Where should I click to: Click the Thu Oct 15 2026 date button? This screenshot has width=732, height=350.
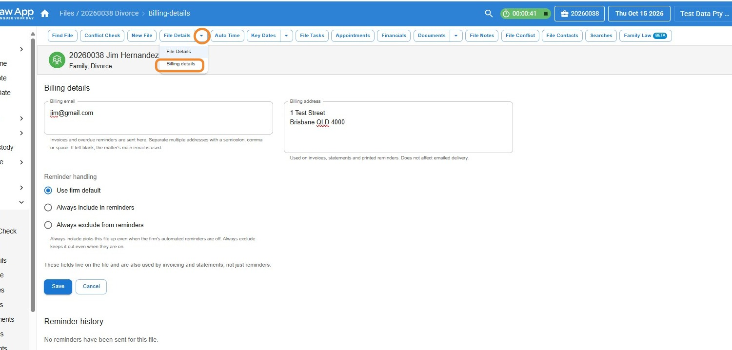pos(639,14)
